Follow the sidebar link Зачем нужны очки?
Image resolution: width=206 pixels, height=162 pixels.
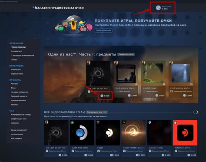pos(19,130)
